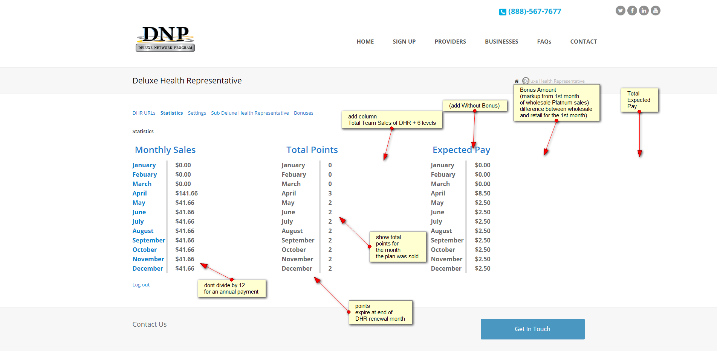Go to the HOME menu item
Screen dimensions: 717x359
(x=365, y=42)
